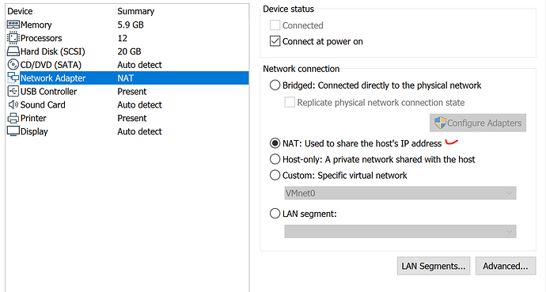Toggle the Connect at power on checkbox

(x=275, y=41)
